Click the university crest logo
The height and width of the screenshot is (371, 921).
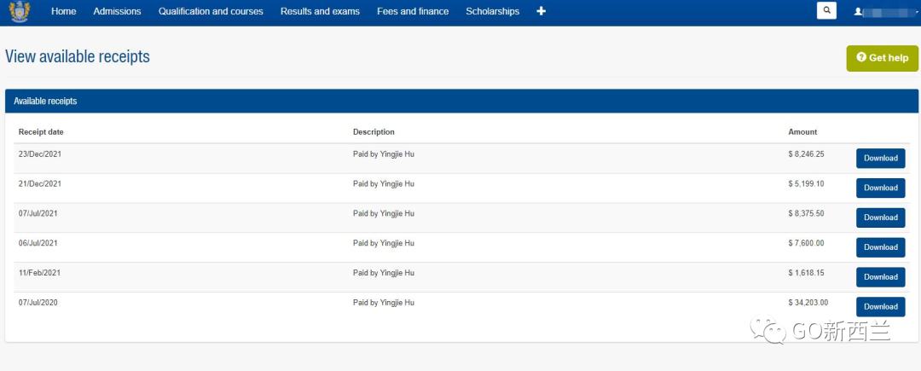click(x=20, y=12)
